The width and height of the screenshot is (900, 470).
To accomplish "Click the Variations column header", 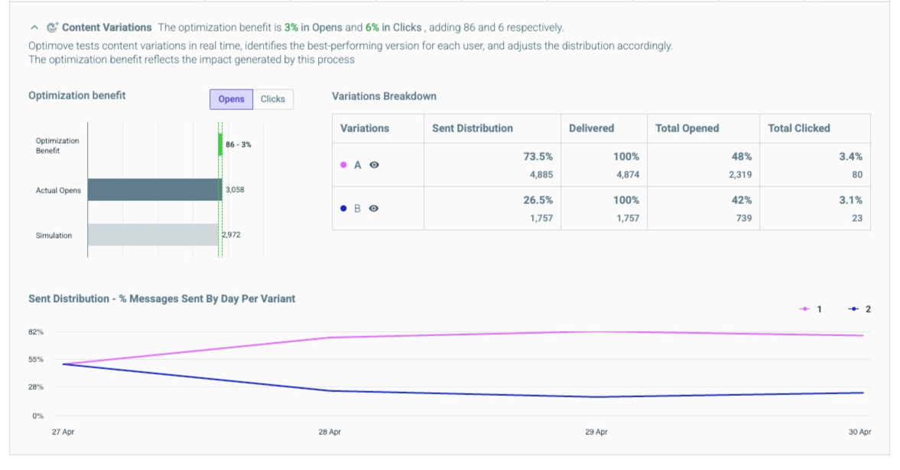I will (x=365, y=128).
